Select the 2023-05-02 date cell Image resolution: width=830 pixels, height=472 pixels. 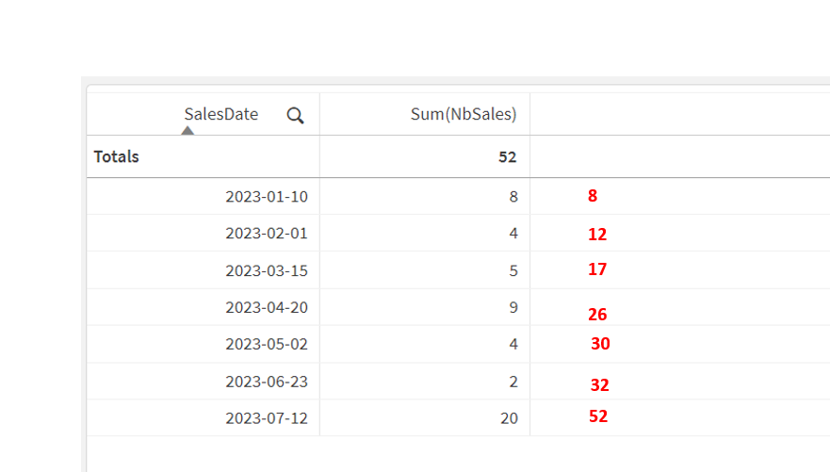(x=267, y=344)
